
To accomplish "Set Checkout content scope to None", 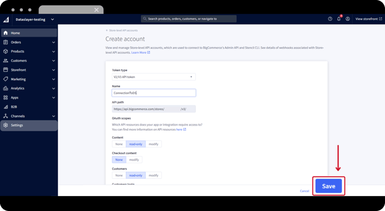I will click(x=119, y=160).
